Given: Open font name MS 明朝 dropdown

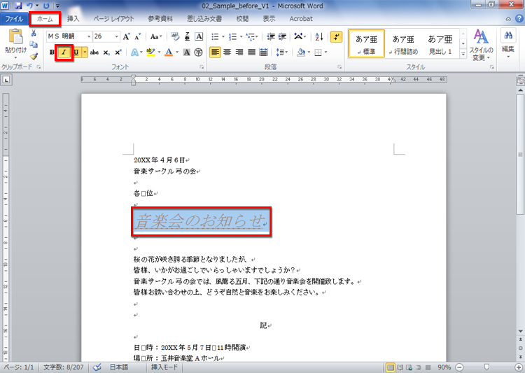Looking at the screenshot, I should [89, 36].
